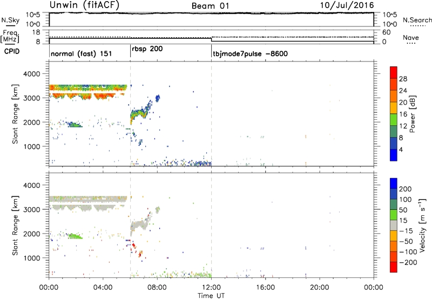Click the 'Beam 01' heading
The width and height of the screenshot is (432, 299).
coord(210,6)
